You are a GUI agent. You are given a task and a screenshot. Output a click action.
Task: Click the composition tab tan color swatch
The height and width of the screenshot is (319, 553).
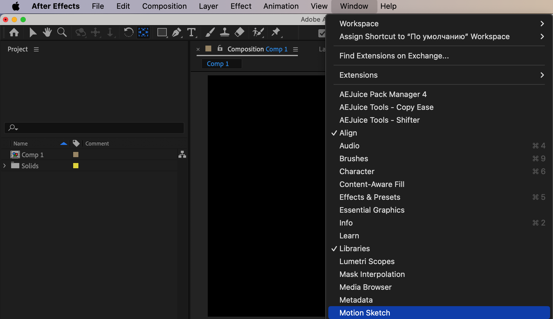(x=208, y=48)
